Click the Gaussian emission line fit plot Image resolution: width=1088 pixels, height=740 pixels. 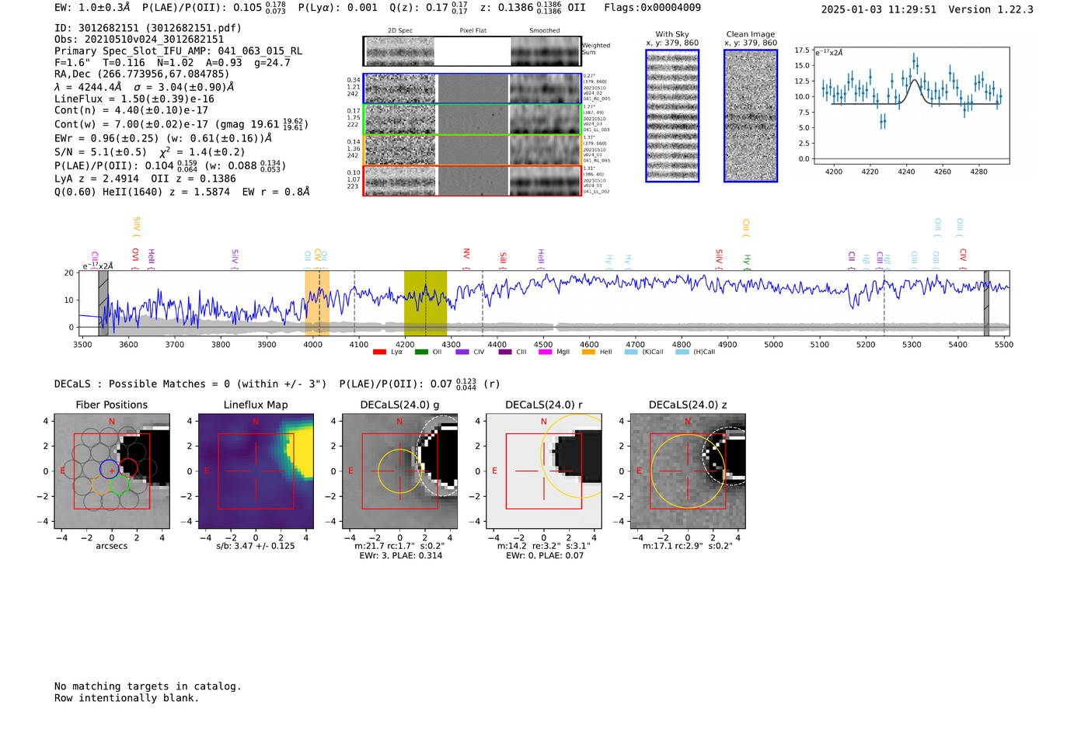click(912, 105)
